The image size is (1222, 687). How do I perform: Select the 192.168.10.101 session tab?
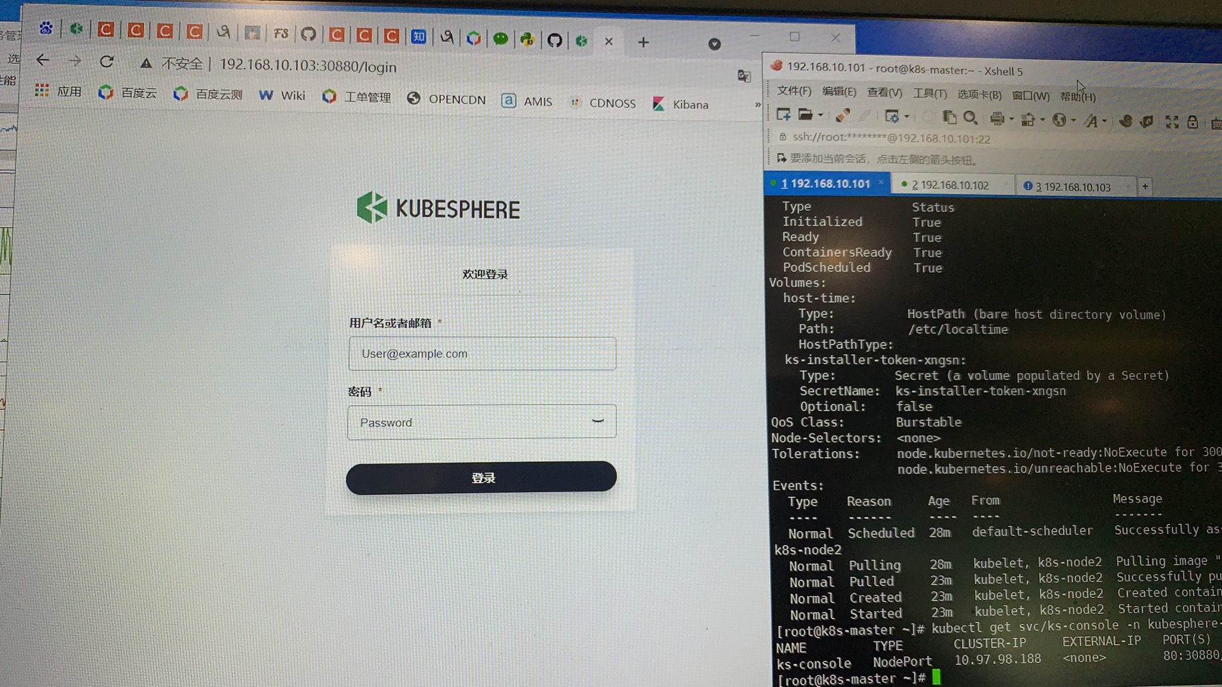point(826,183)
